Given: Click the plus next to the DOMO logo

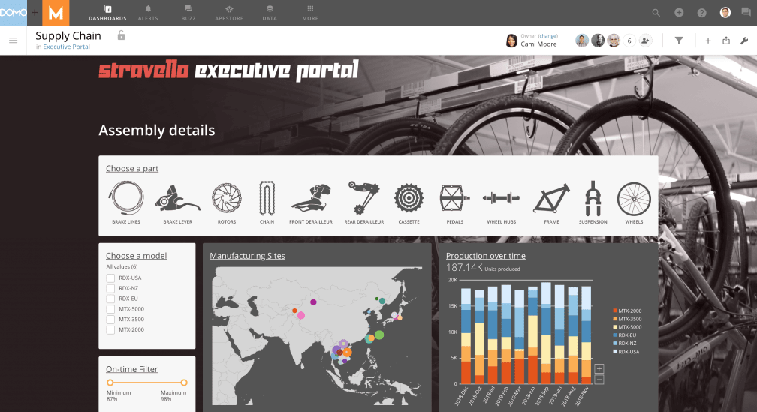Looking at the screenshot, I should tap(35, 13).
